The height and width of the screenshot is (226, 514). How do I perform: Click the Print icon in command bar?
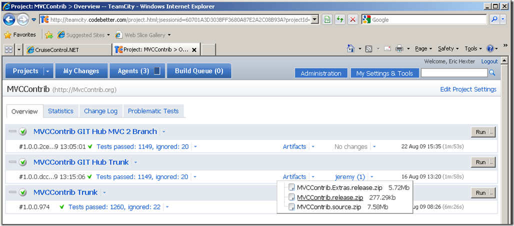point(399,49)
